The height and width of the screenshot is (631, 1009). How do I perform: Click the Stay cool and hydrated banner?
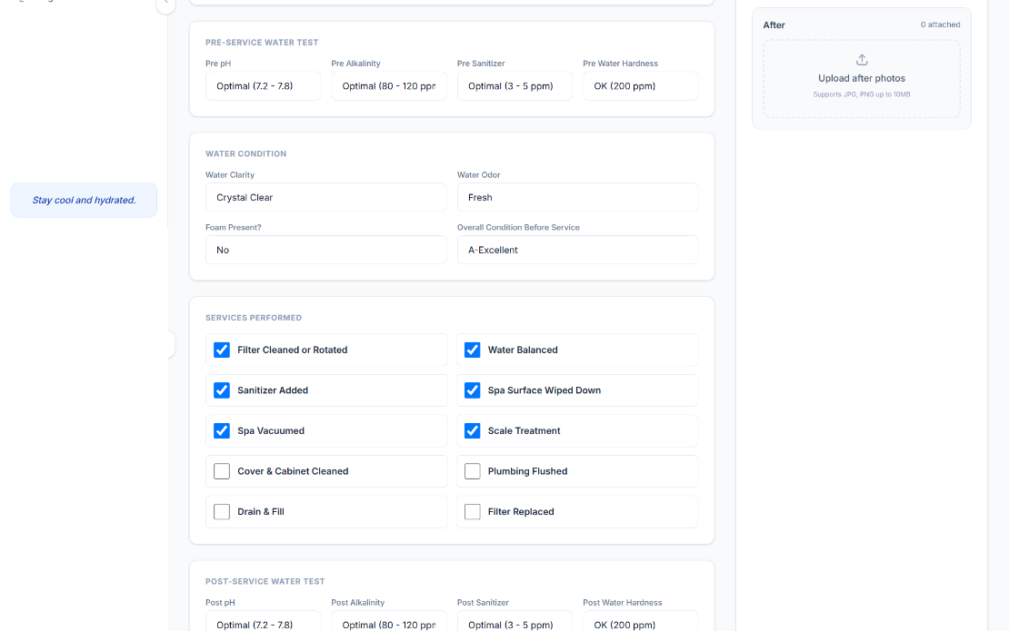84,200
